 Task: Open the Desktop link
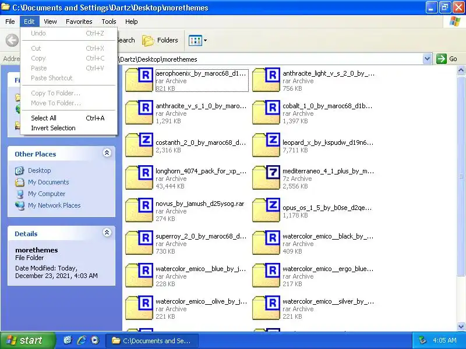[40, 170]
